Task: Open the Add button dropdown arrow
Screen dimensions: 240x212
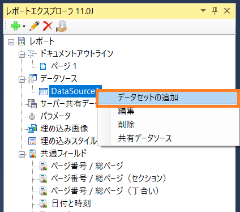Action: 24,26
